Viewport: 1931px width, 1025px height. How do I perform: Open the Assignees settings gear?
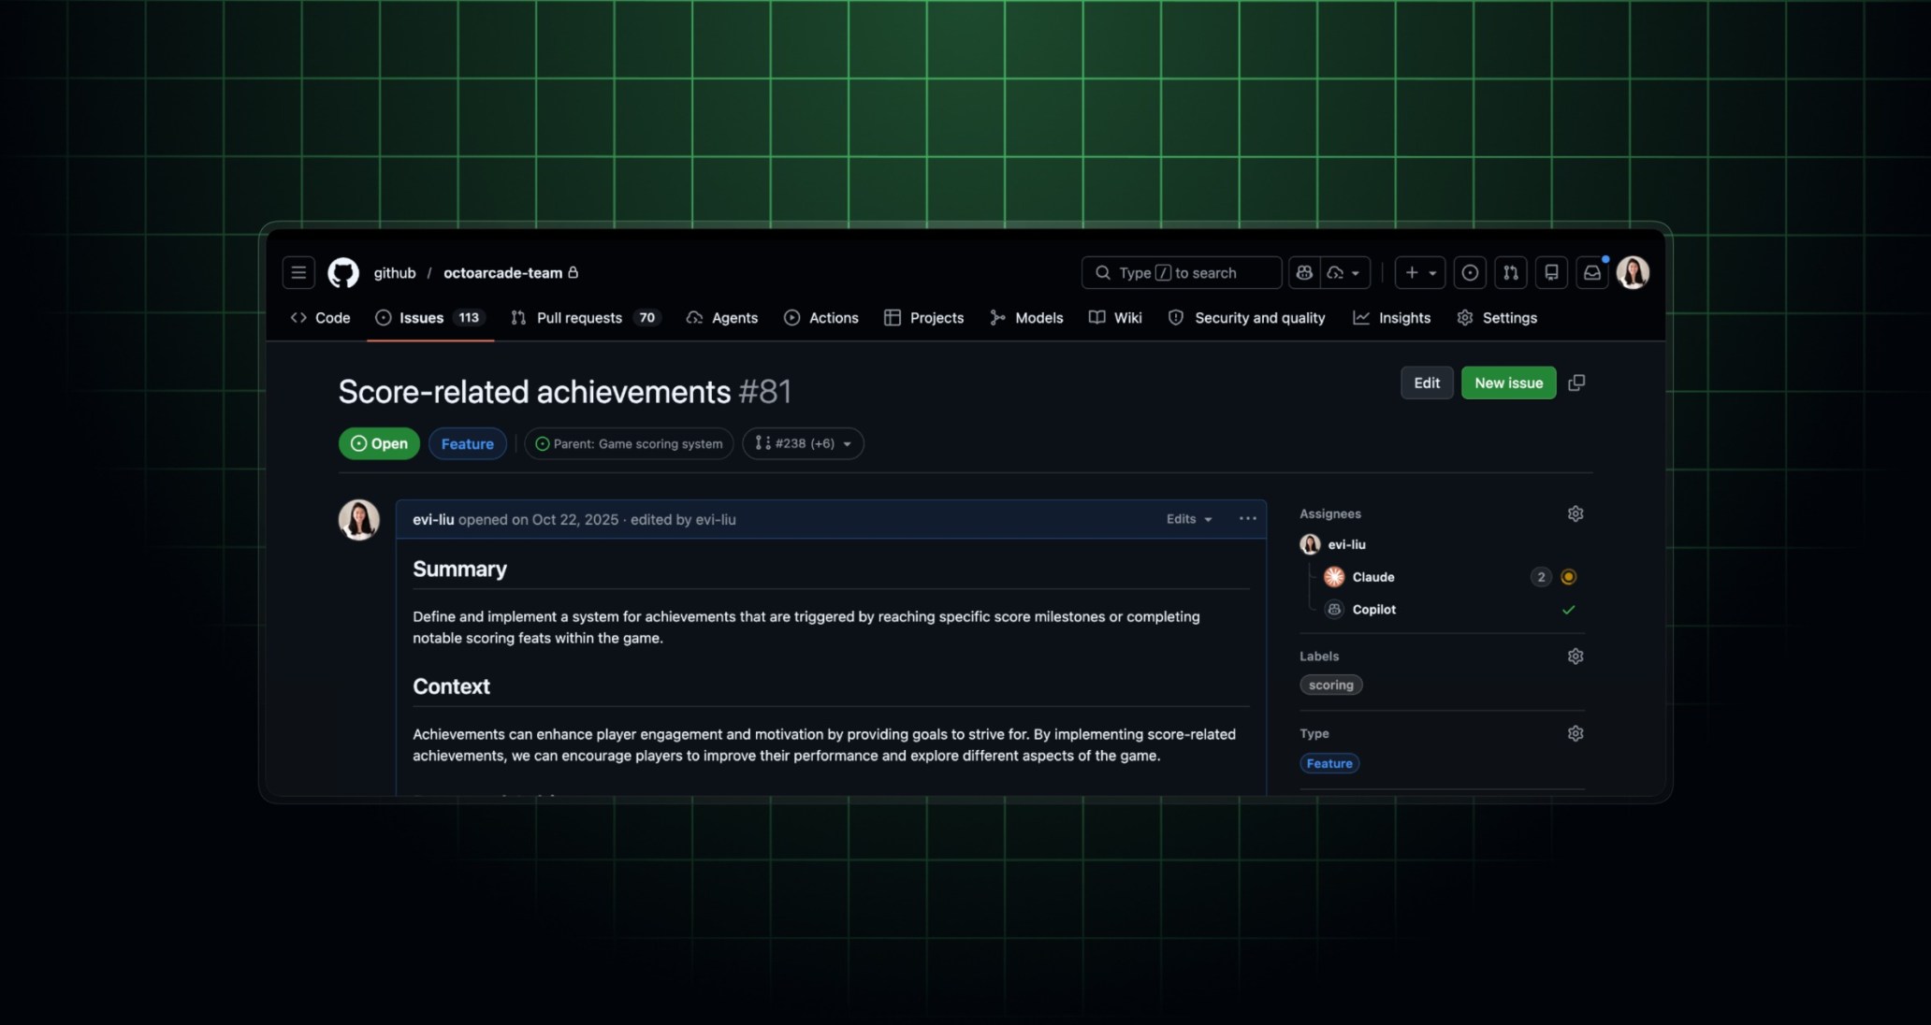(1575, 512)
